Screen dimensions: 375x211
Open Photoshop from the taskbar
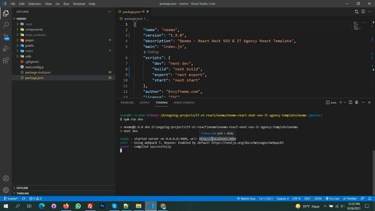point(103,206)
